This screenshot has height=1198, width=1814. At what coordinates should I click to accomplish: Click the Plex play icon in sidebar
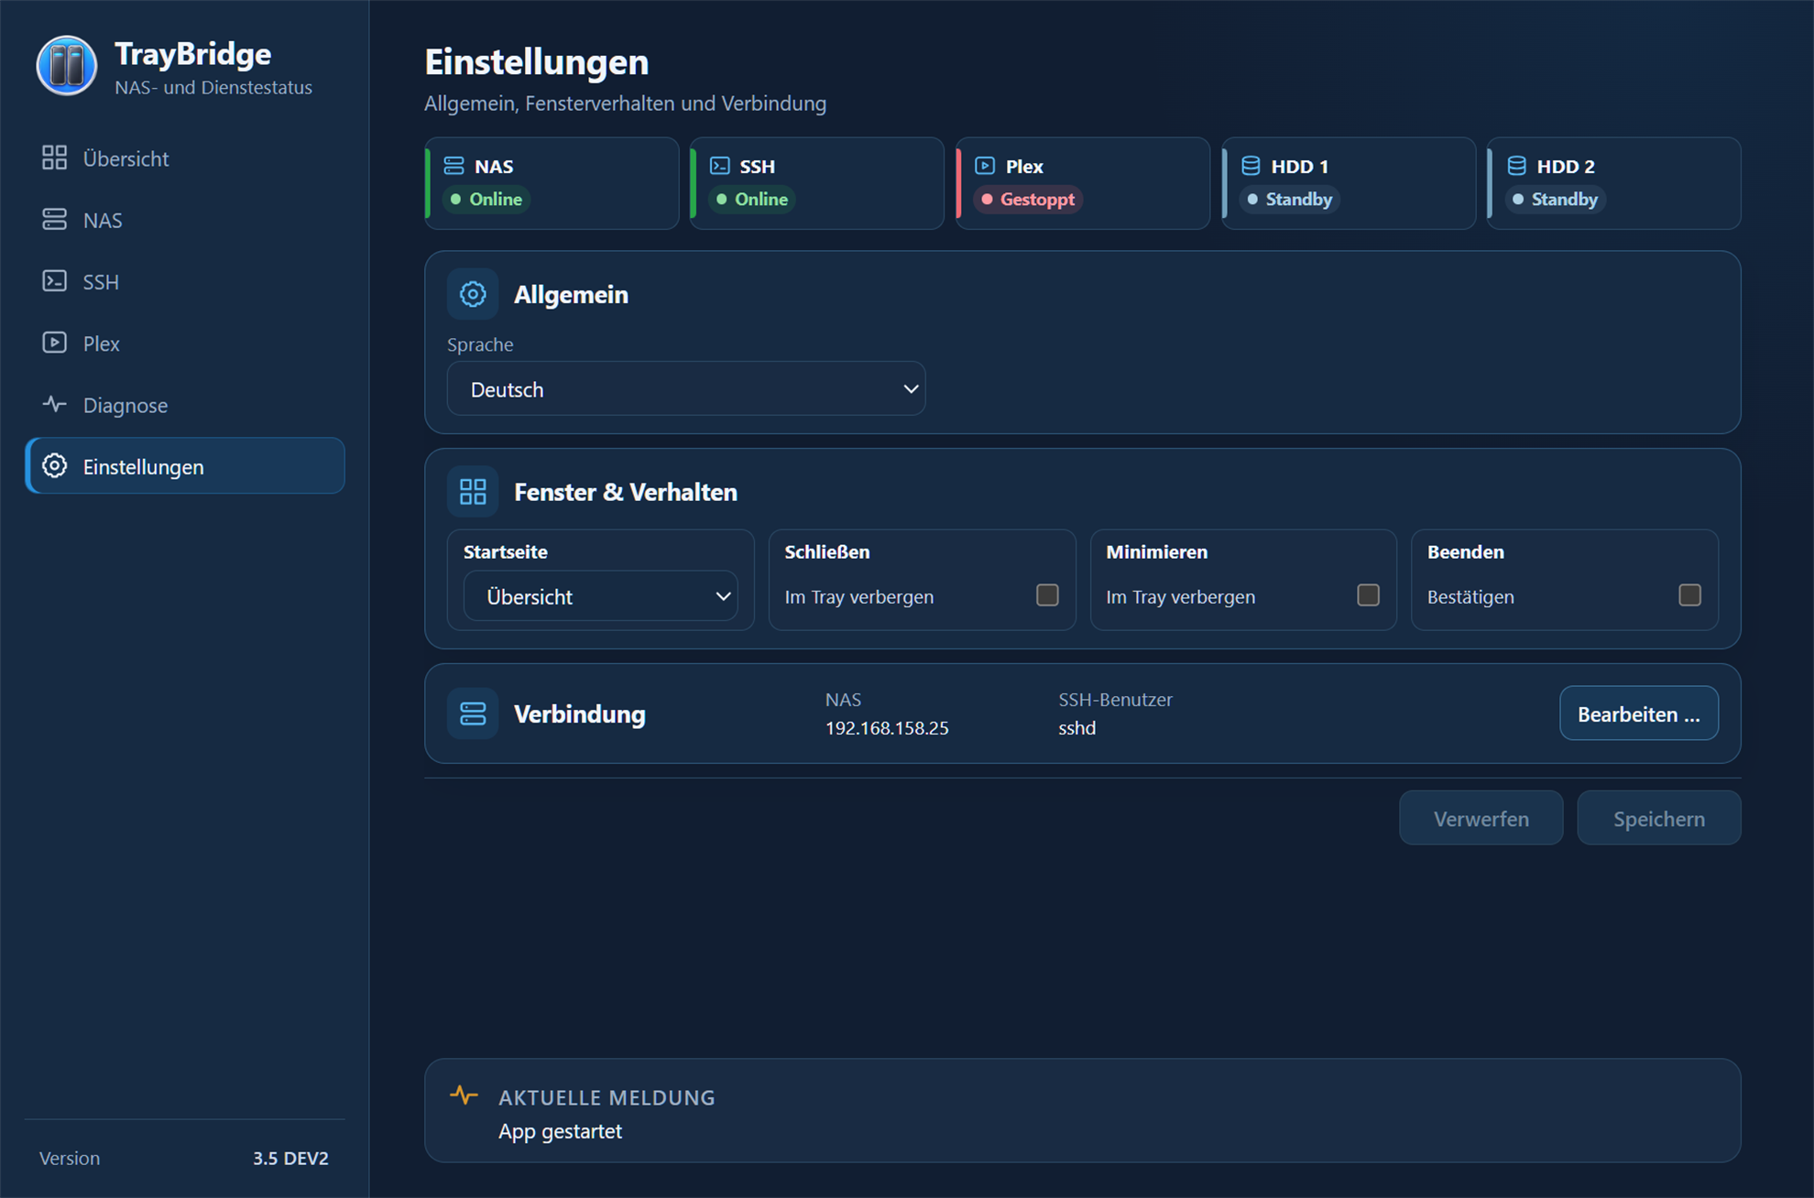coord(54,342)
